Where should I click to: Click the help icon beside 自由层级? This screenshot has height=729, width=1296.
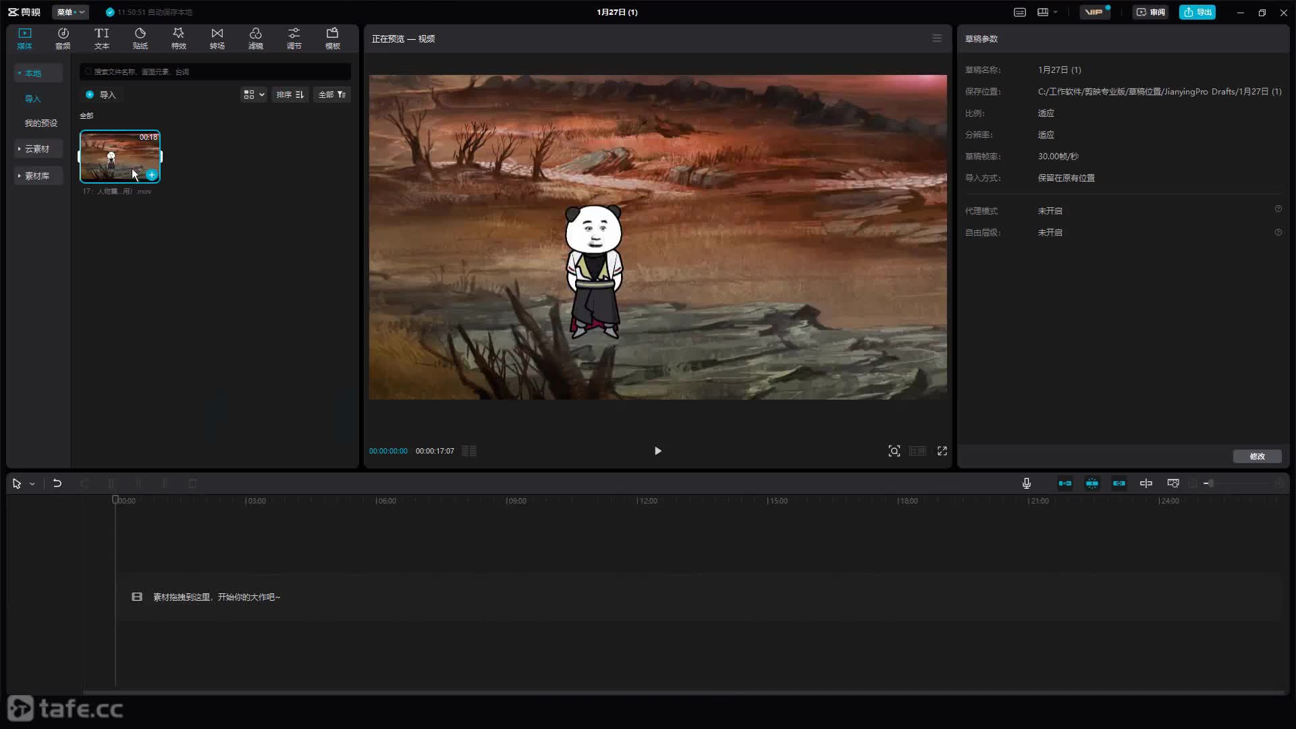[1278, 232]
